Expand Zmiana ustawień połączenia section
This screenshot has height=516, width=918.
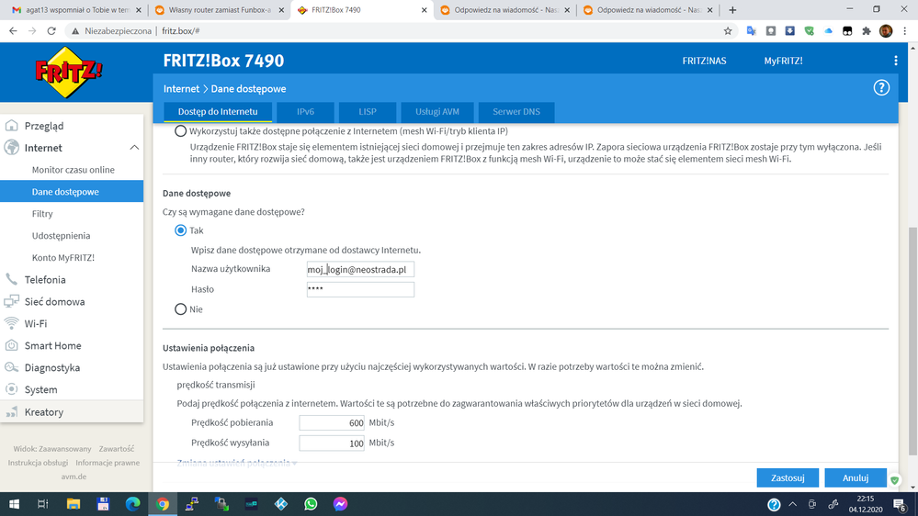[x=237, y=463]
